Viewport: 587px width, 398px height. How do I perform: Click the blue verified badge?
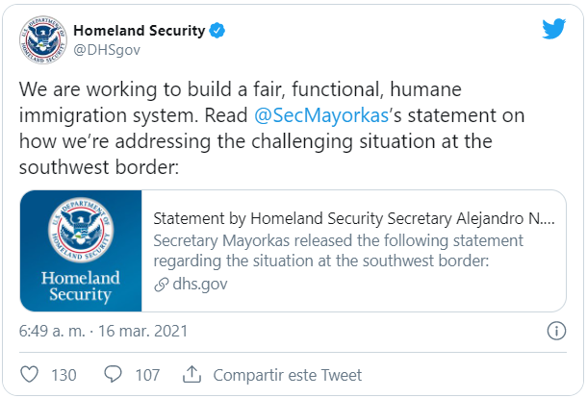217,31
